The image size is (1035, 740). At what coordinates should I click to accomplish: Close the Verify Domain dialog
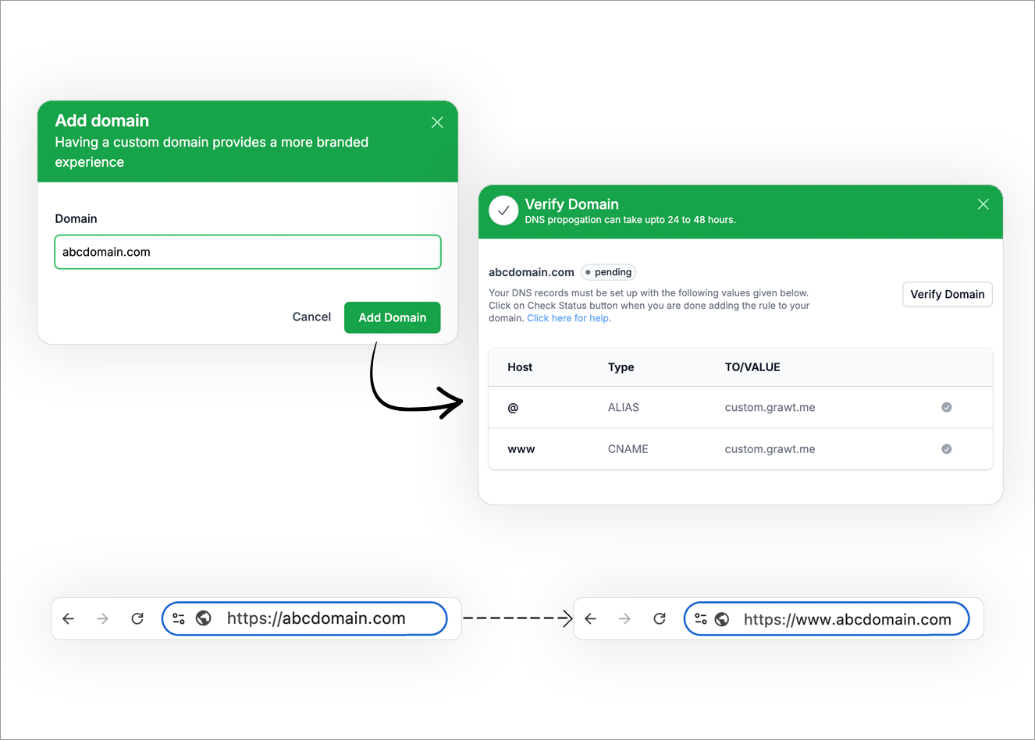[x=983, y=204]
